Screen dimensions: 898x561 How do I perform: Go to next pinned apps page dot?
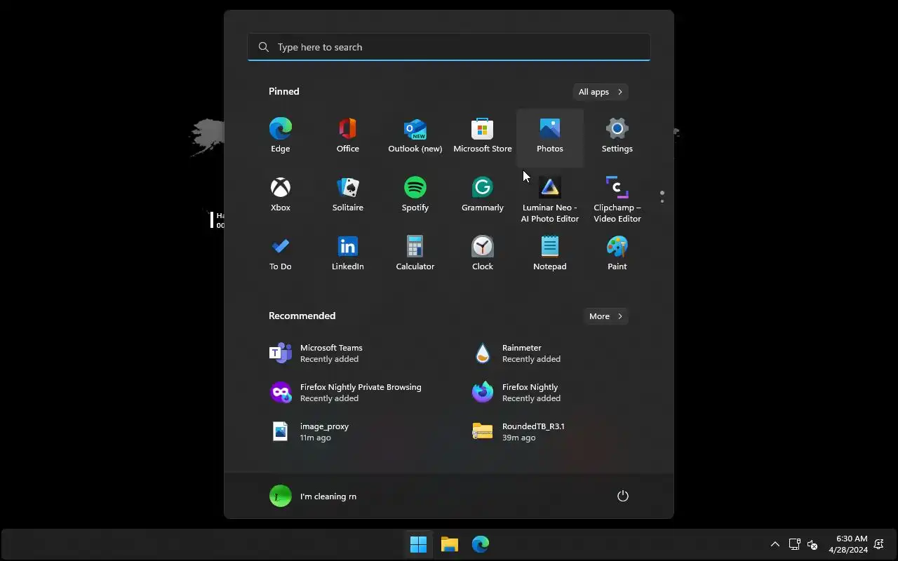tap(662, 201)
